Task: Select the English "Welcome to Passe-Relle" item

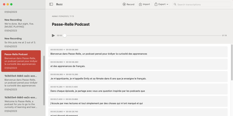Action: pyautogui.click(x=21, y=104)
